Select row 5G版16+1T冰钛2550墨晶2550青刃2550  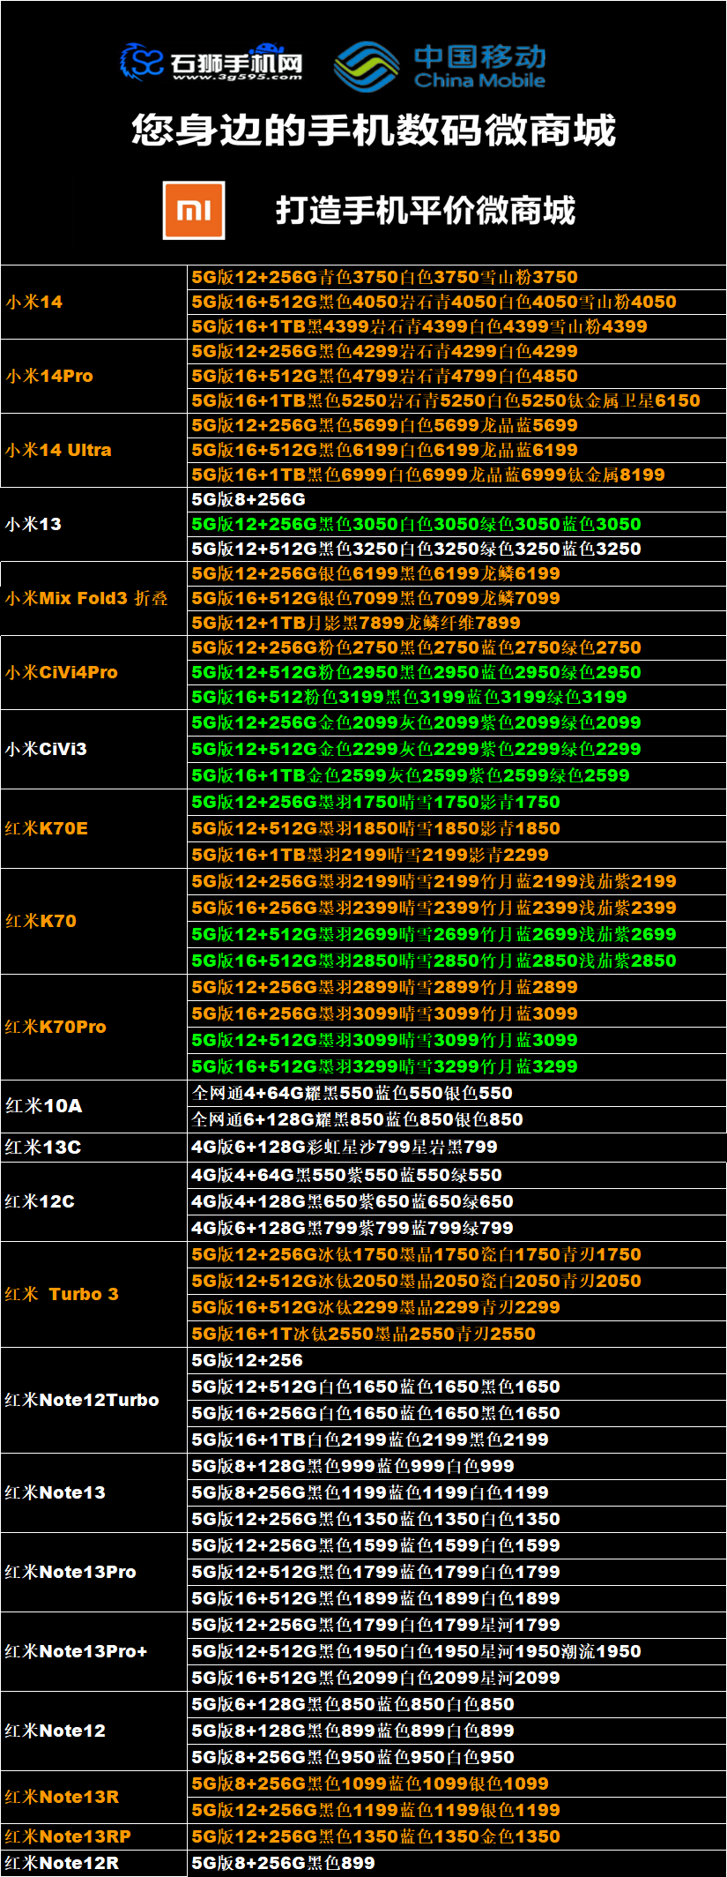coord(457,1334)
